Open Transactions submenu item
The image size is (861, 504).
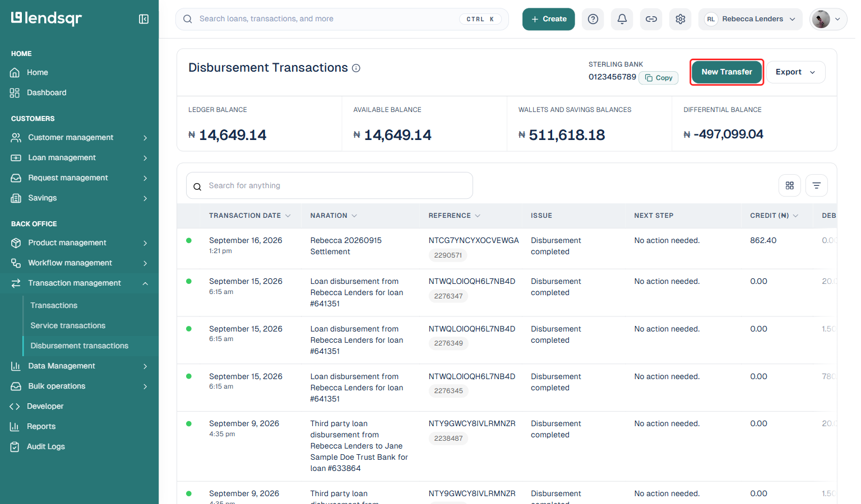[54, 306]
